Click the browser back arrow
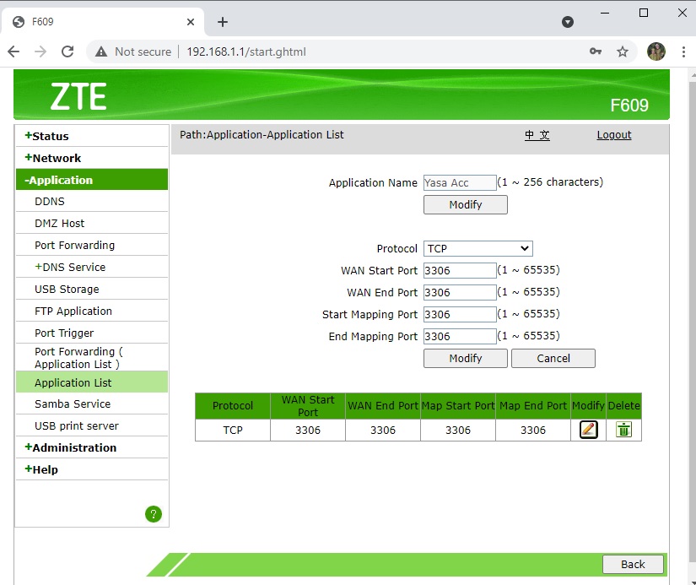 13,51
